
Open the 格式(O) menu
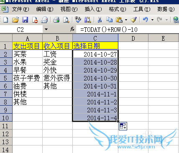click(x=118, y=9)
